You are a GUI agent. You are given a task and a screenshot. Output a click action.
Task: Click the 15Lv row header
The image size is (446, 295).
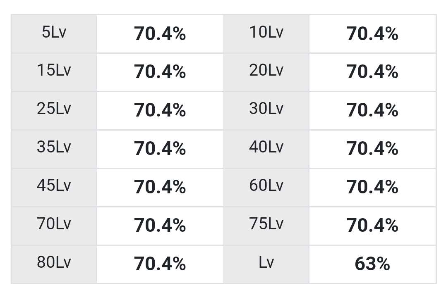pyautogui.click(x=54, y=72)
